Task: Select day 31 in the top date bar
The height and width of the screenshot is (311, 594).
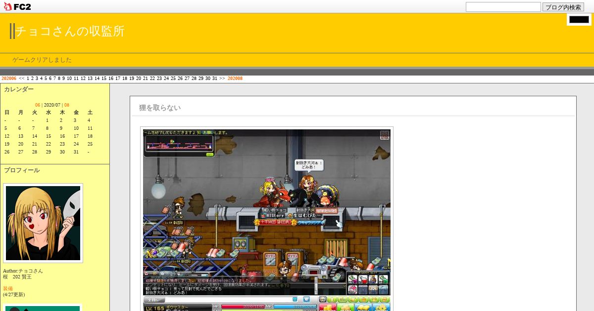Action: click(x=215, y=78)
